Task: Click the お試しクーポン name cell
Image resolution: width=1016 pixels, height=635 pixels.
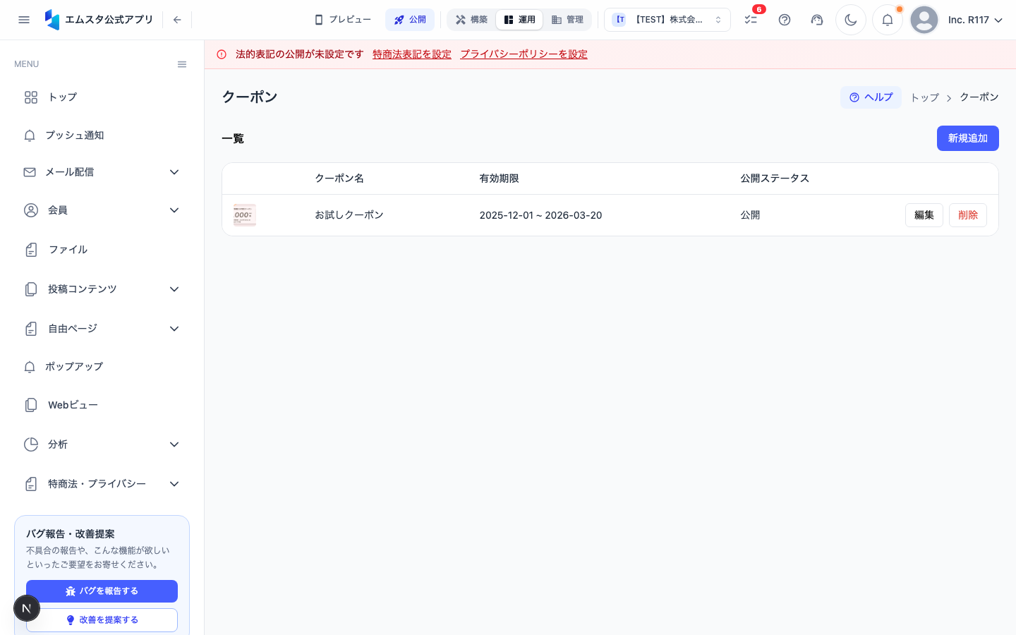Action: tap(349, 215)
